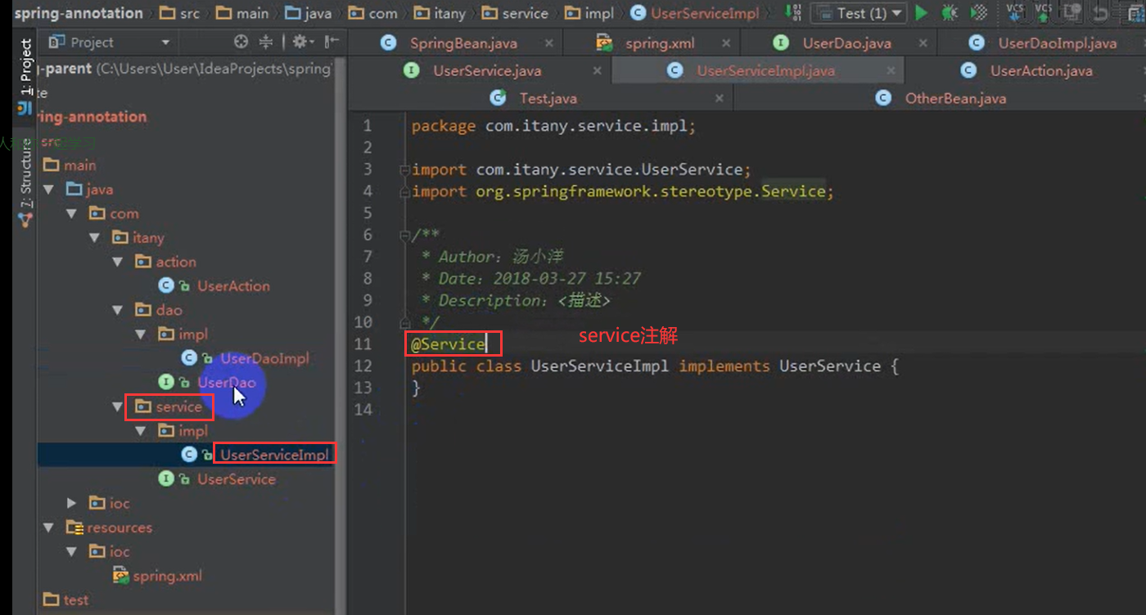
Task: Click the UserService interface icon in the tree
Action: click(x=166, y=479)
